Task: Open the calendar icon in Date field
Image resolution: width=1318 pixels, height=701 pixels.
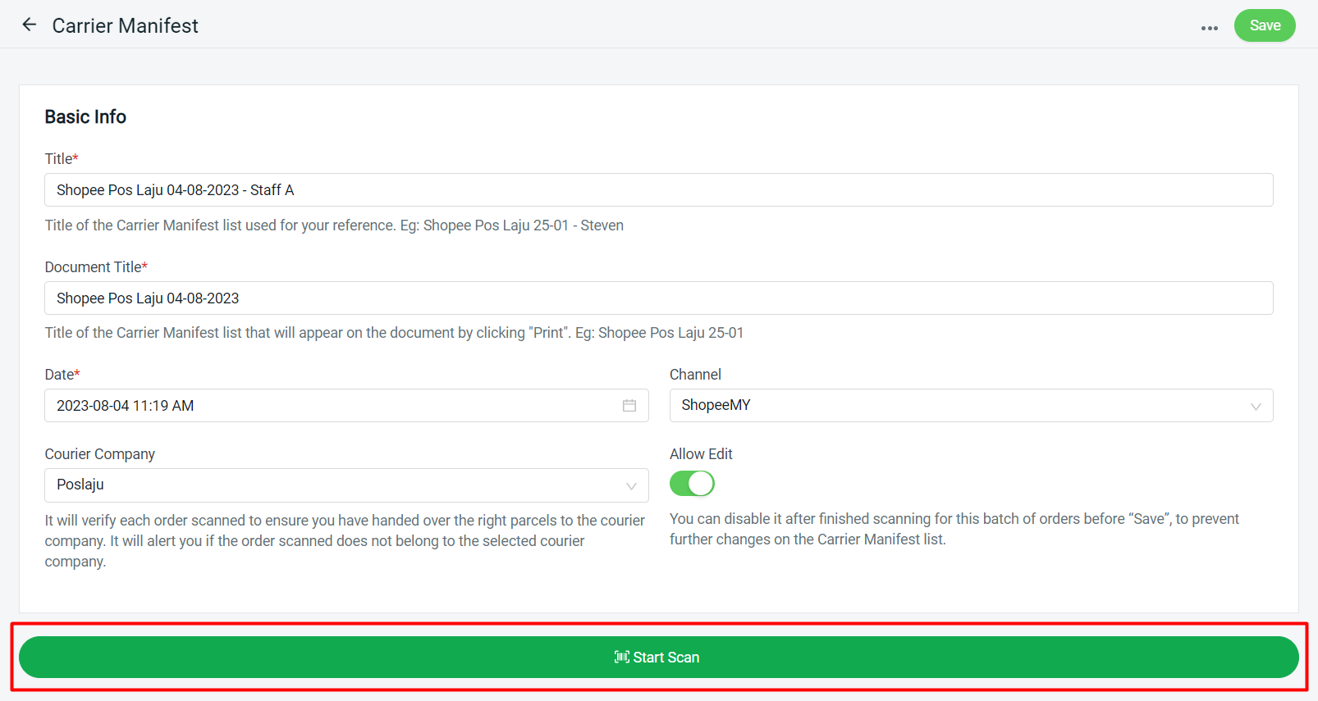Action: point(629,406)
